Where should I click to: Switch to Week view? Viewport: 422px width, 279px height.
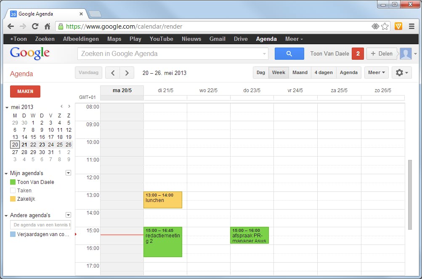tap(279, 73)
